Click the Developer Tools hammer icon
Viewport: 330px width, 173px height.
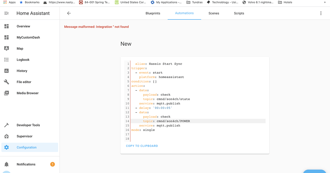click(6, 125)
